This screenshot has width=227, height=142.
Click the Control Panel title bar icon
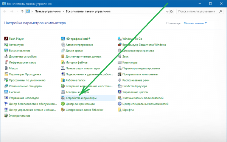click(4, 3)
